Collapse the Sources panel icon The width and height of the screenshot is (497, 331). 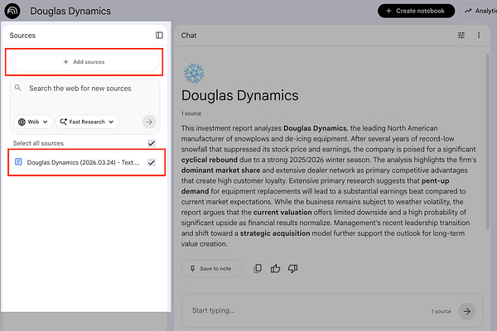(x=159, y=35)
